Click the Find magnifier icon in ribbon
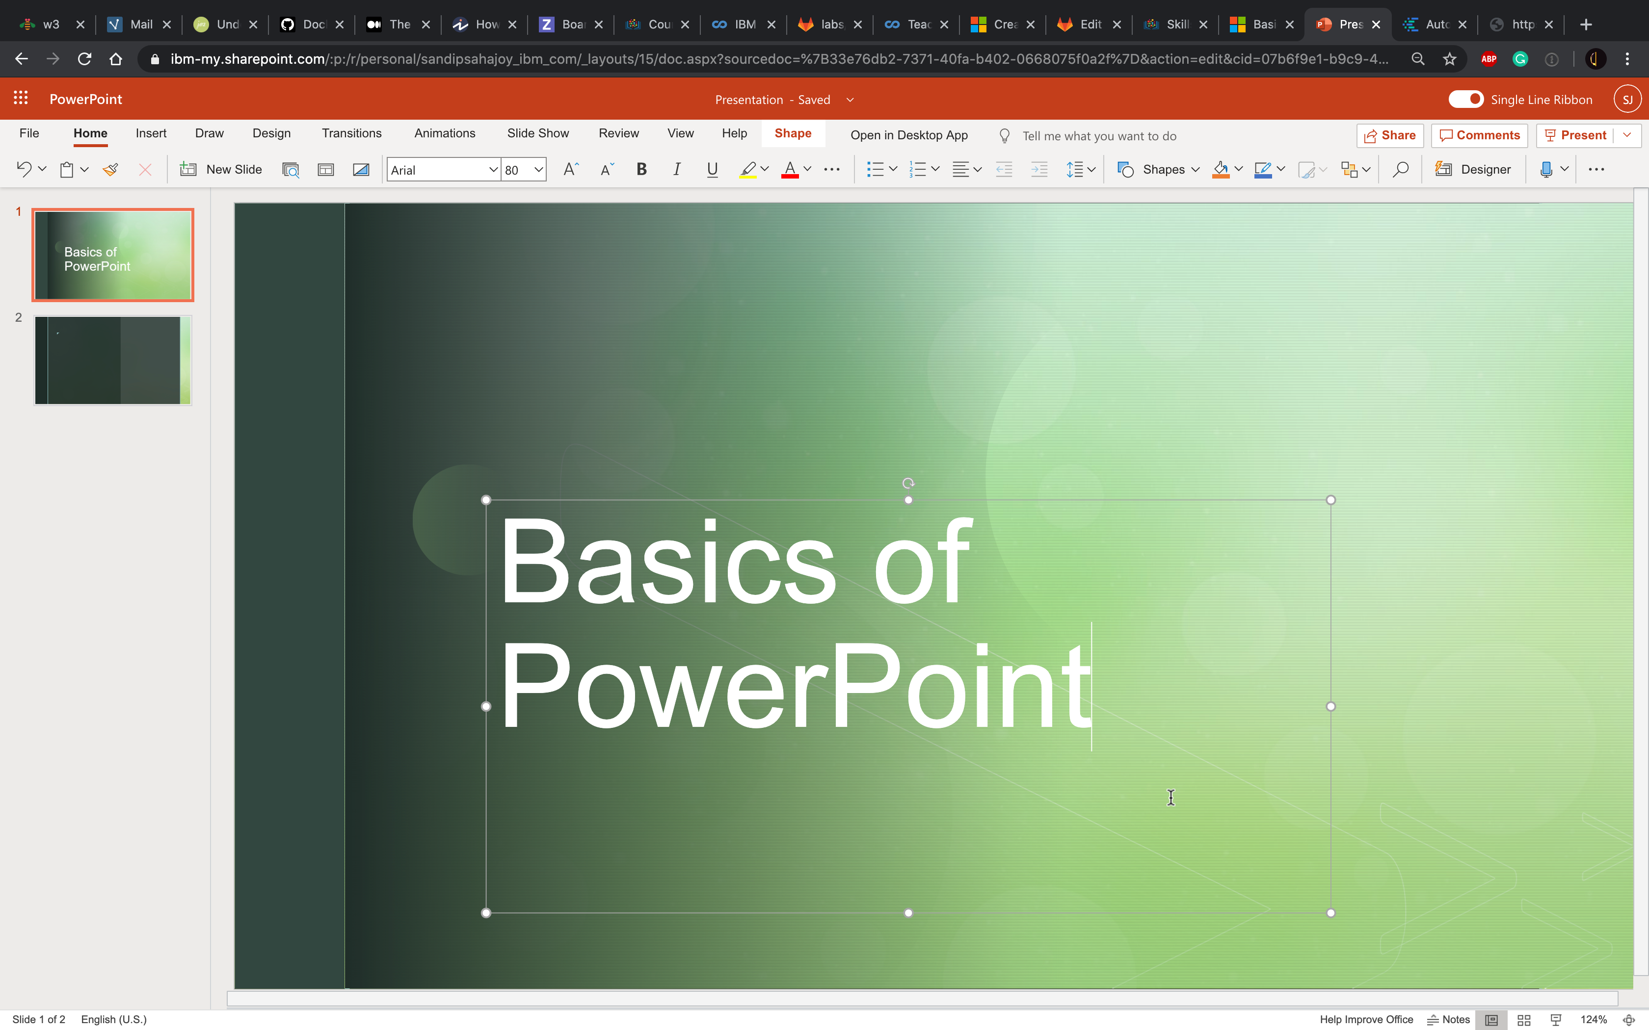 [x=1400, y=170]
